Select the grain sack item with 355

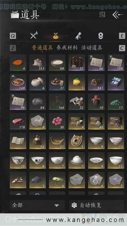point(38,63)
